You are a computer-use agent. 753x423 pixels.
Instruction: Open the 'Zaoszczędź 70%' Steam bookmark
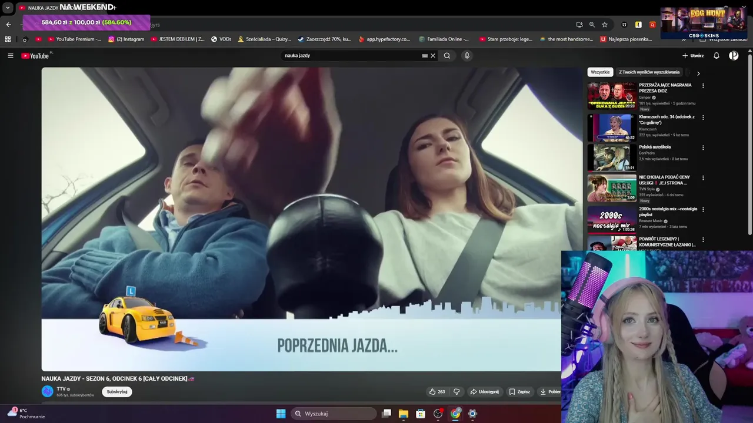(324, 39)
